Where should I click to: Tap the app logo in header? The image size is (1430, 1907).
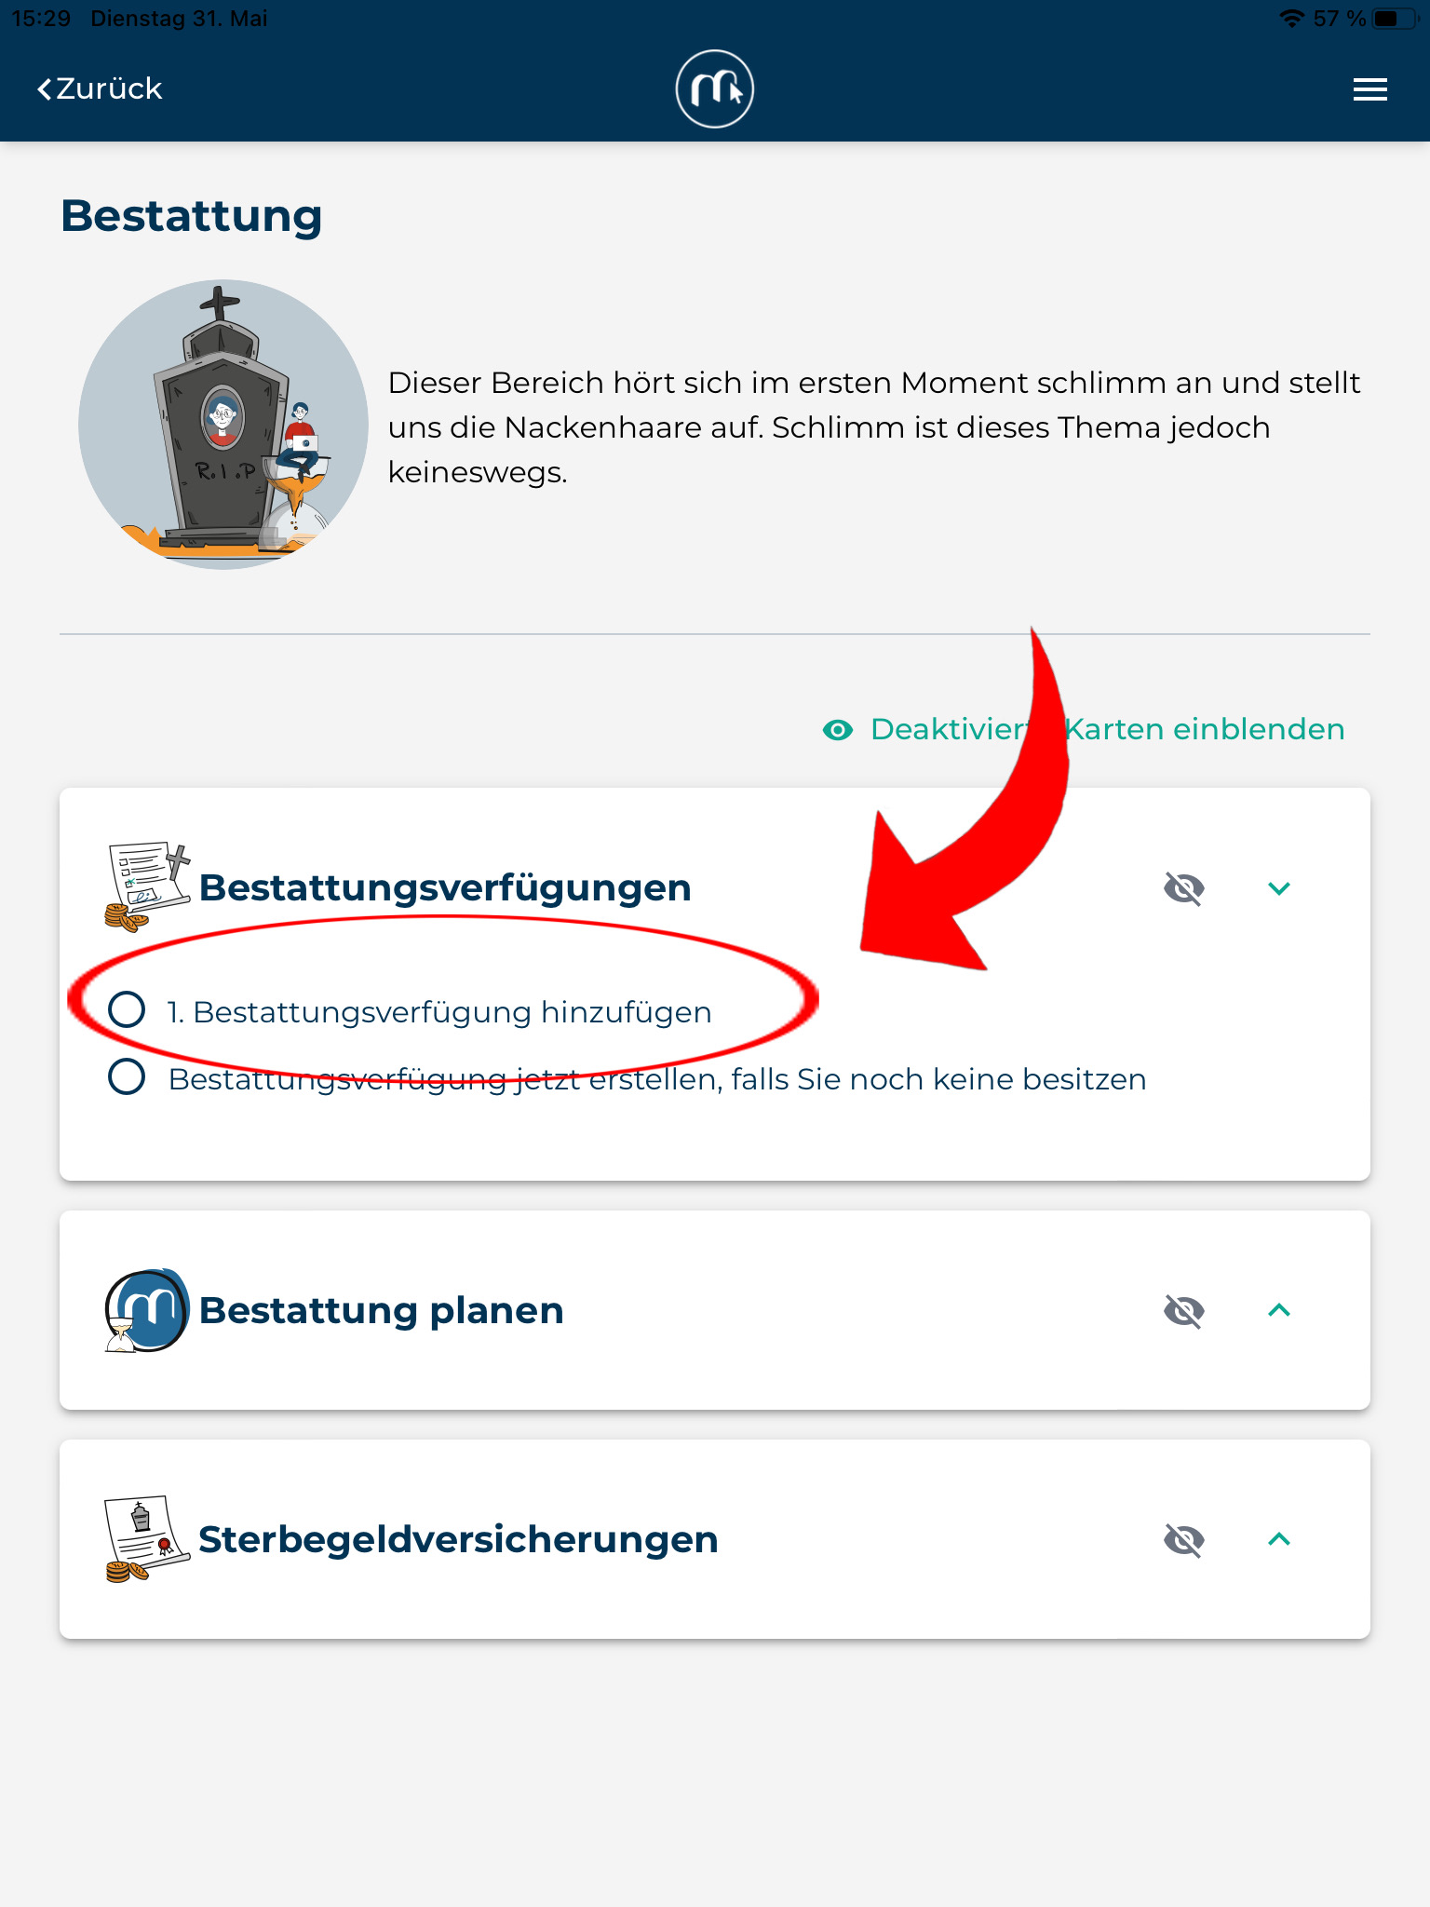click(x=714, y=88)
